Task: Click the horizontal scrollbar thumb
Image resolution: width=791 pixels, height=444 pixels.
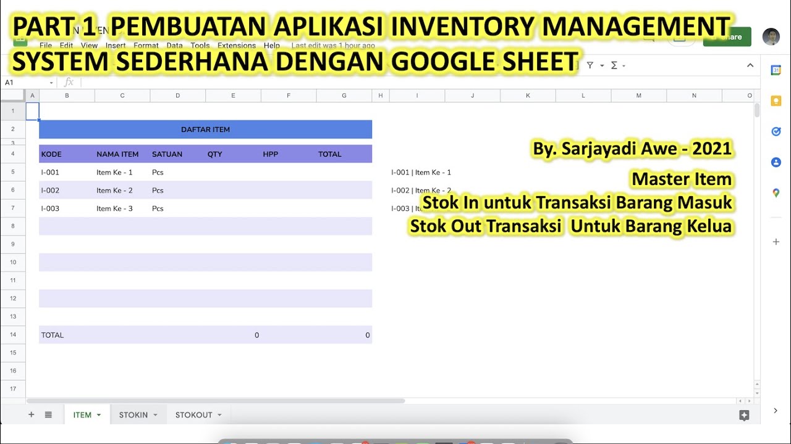Action: 216,401
